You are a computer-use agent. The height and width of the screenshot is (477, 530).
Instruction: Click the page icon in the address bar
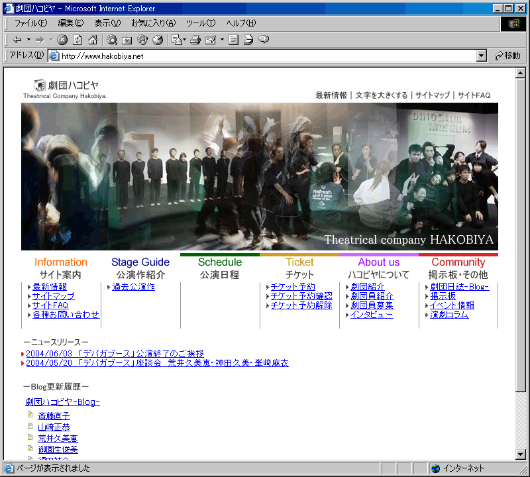coord(54,56)
